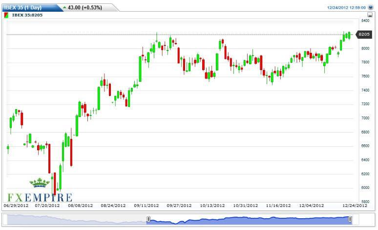Image resolution: width=378 pixels, height=230 pixels.
Task: Click the left handle of range slider
Action: point(148,220)
